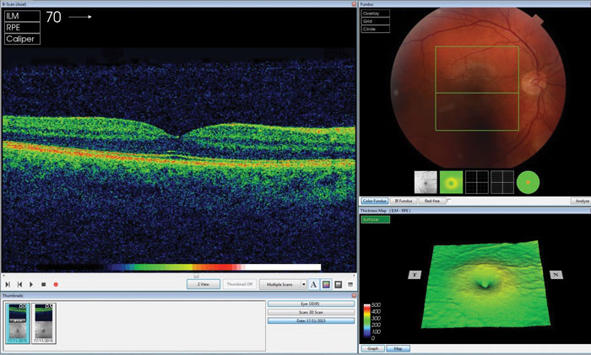
Task: Play the B-scan sequence
Action: tap(32, 285)
